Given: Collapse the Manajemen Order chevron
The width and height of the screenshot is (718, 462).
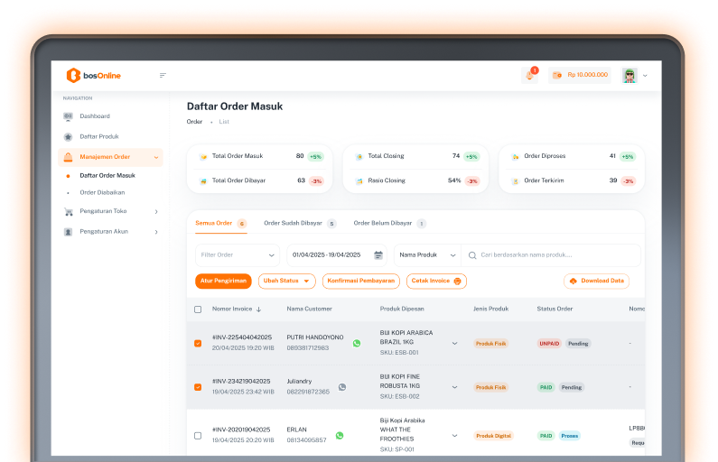Looking at the screenshot, I should (x=156, y=157).
